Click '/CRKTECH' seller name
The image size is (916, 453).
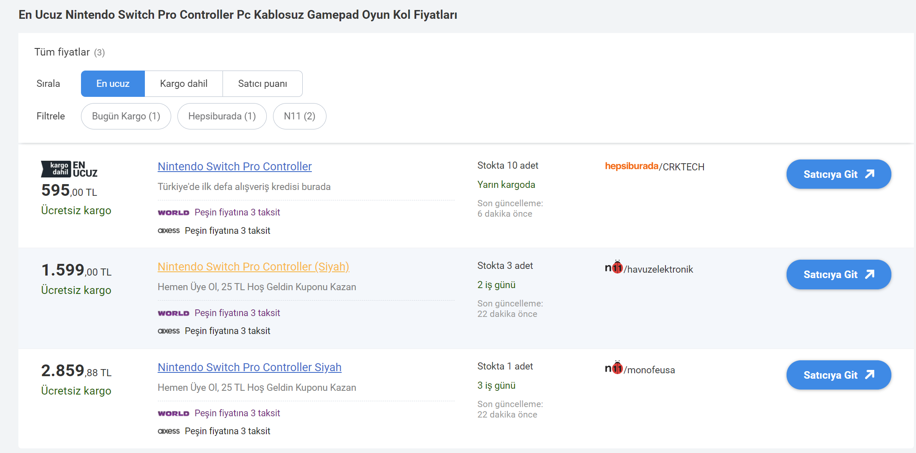[681, 167]
